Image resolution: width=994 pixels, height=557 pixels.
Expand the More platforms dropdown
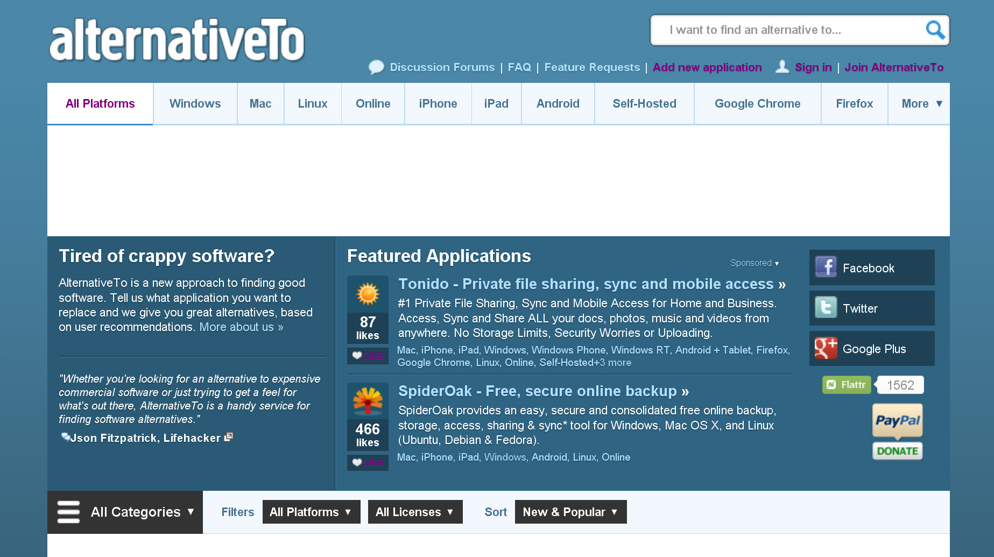click(x=919, y=103)
